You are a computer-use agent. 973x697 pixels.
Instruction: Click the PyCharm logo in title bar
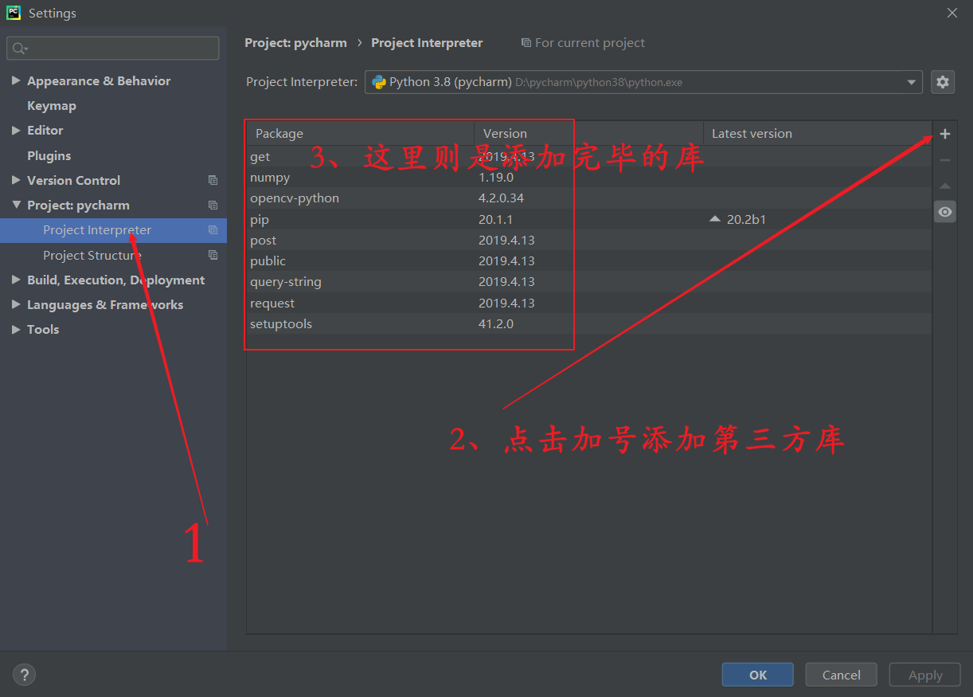coord(14,13)
